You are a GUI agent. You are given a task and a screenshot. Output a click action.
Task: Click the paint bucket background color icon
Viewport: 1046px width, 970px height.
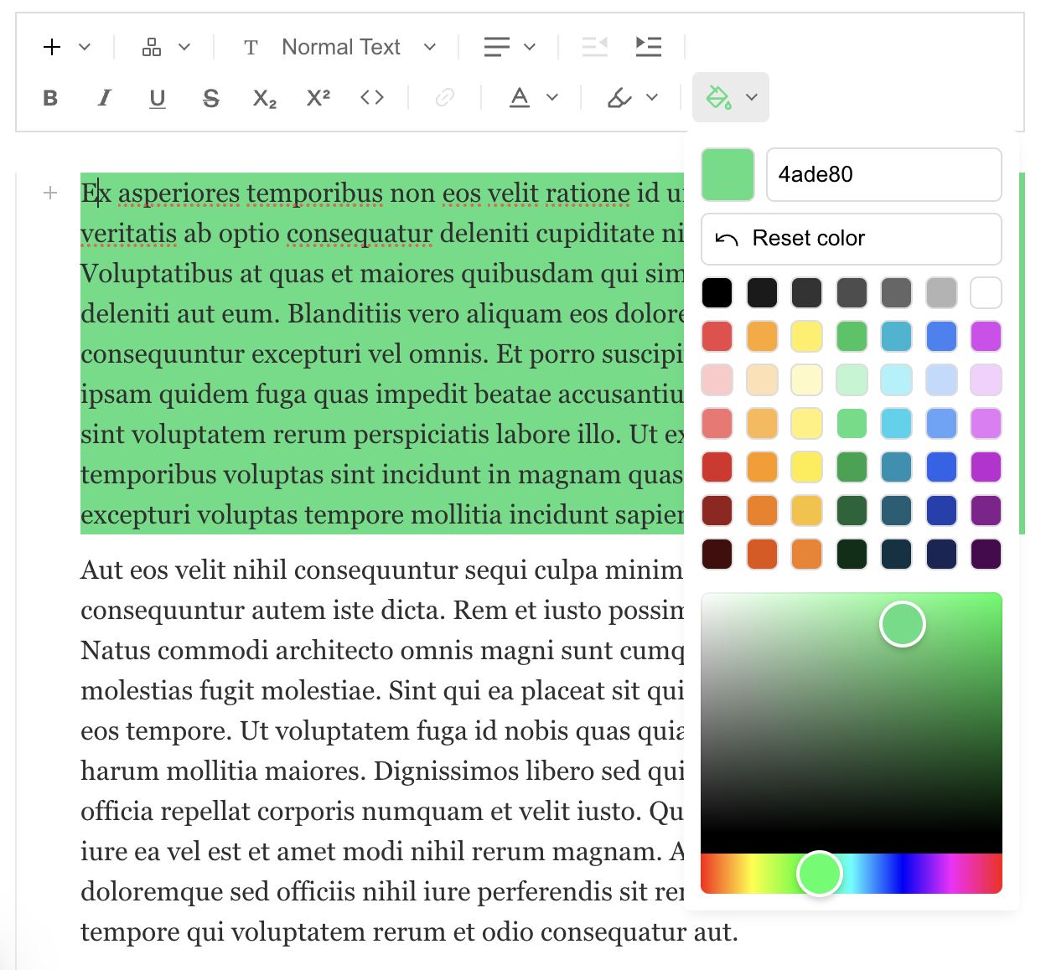718,97
